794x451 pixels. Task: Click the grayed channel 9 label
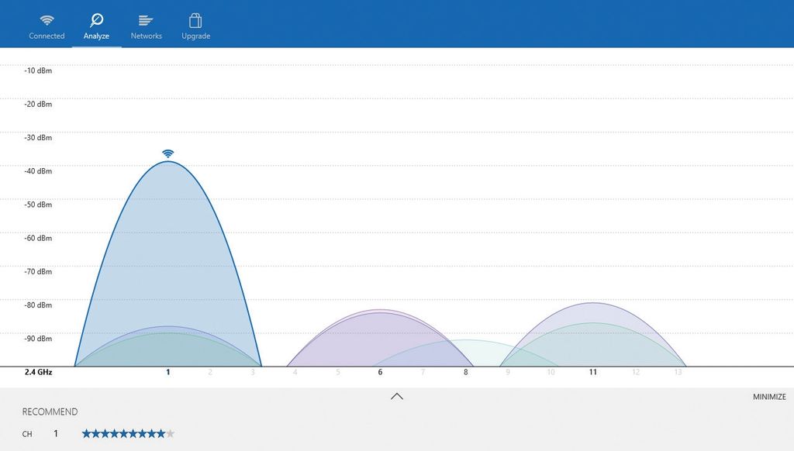(508, 372)
